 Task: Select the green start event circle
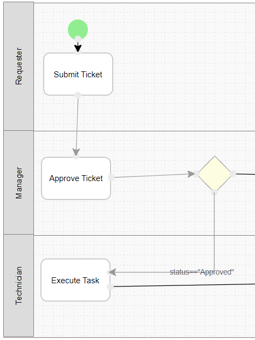point(78,30)
